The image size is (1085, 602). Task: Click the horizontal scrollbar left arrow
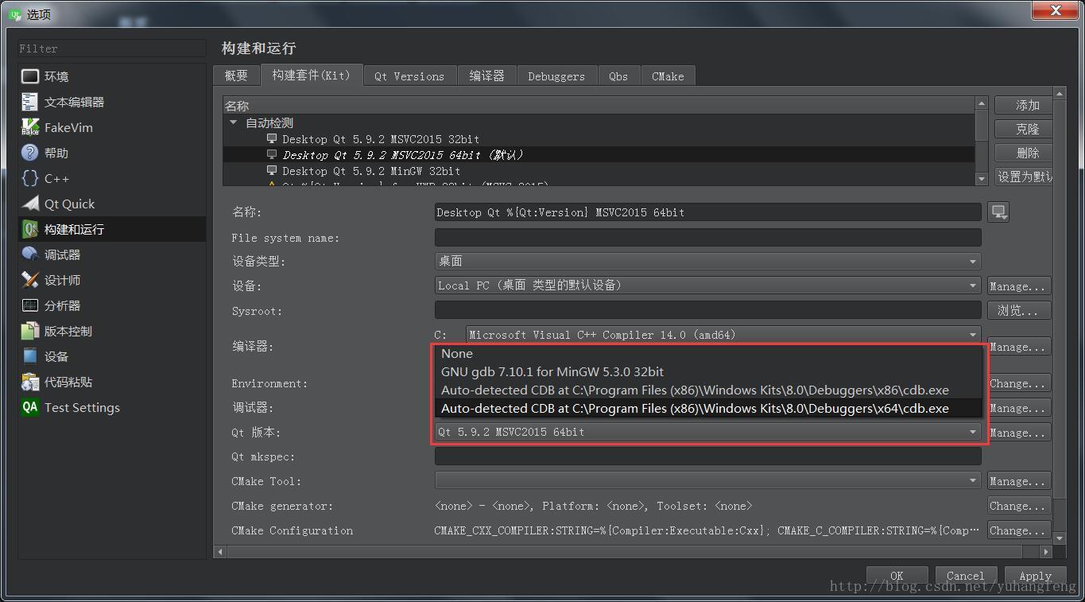[220, 551]
